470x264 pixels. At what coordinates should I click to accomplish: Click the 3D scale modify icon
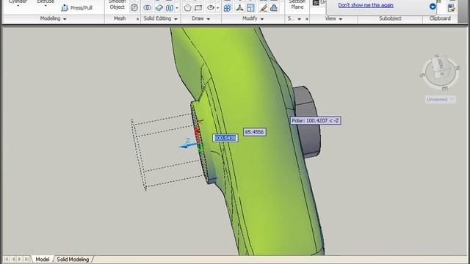point(250,8)
